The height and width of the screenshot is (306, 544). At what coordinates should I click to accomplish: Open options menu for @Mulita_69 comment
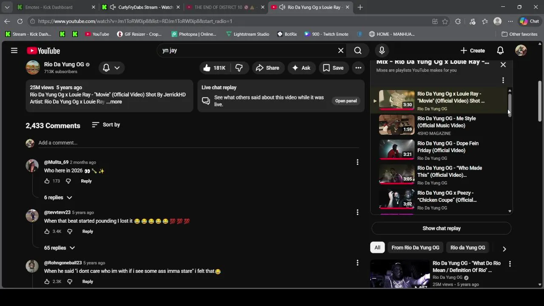pyautogui.click(x=357, y=162)
